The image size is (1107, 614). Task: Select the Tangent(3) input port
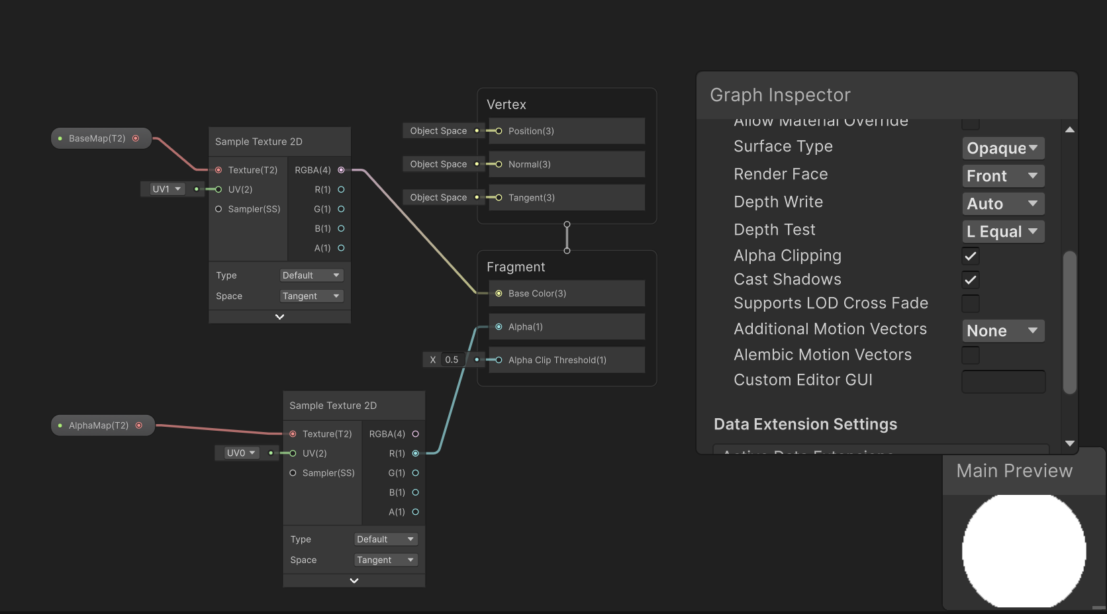point(499,197)
